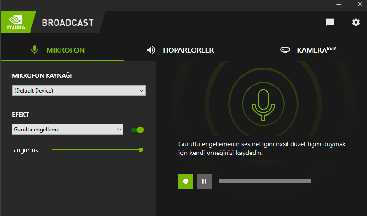Toggle the Gürültü engelleme effect switch
367x216 pixels.
(x=138, y=130)
